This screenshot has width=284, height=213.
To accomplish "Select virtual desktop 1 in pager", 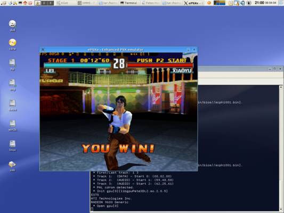I will [38, 3].
